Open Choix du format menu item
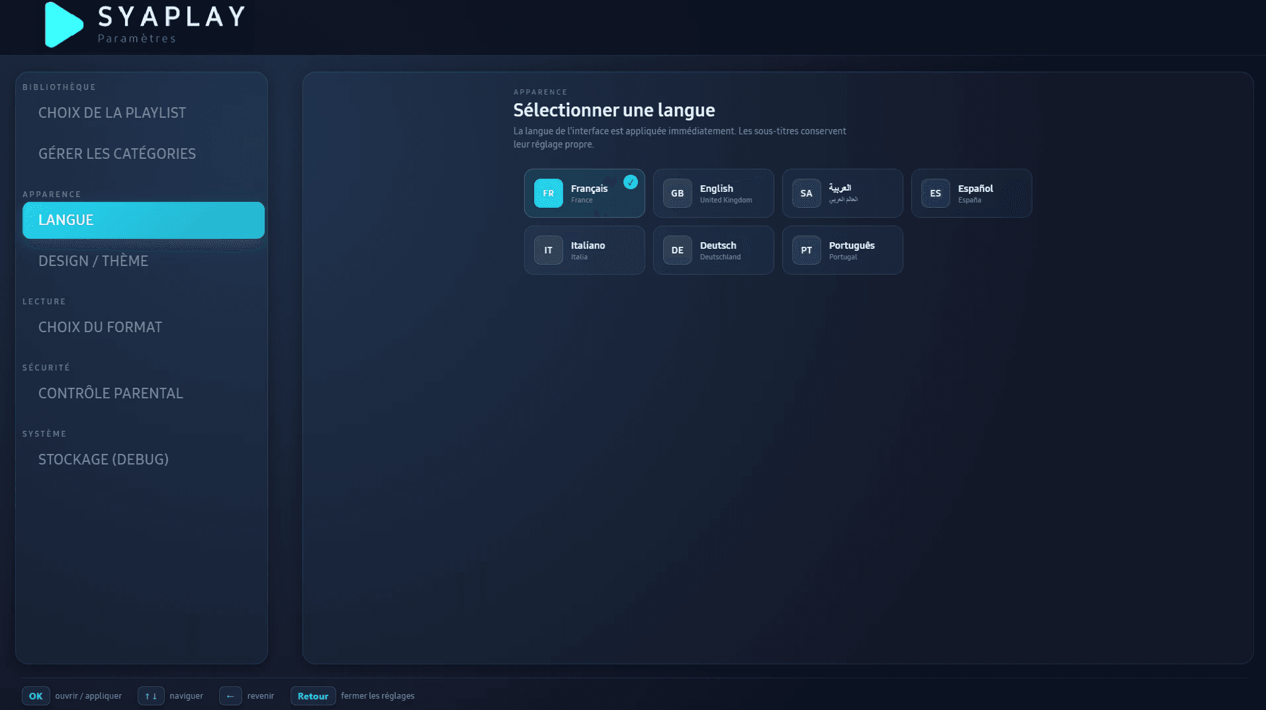Image resolution: width=1266 pixels, height=710 pixels. (144, 328)
